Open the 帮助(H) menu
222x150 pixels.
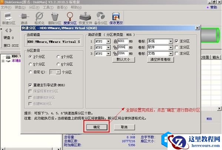tap(76, 7)
